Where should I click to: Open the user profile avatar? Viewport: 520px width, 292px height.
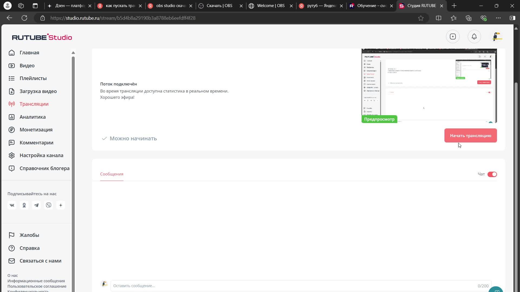click(x=497, y=36)
